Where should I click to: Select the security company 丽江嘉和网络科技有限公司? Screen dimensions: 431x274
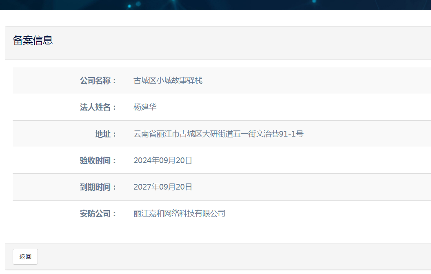pyautogui.click(x=179, y=214)
